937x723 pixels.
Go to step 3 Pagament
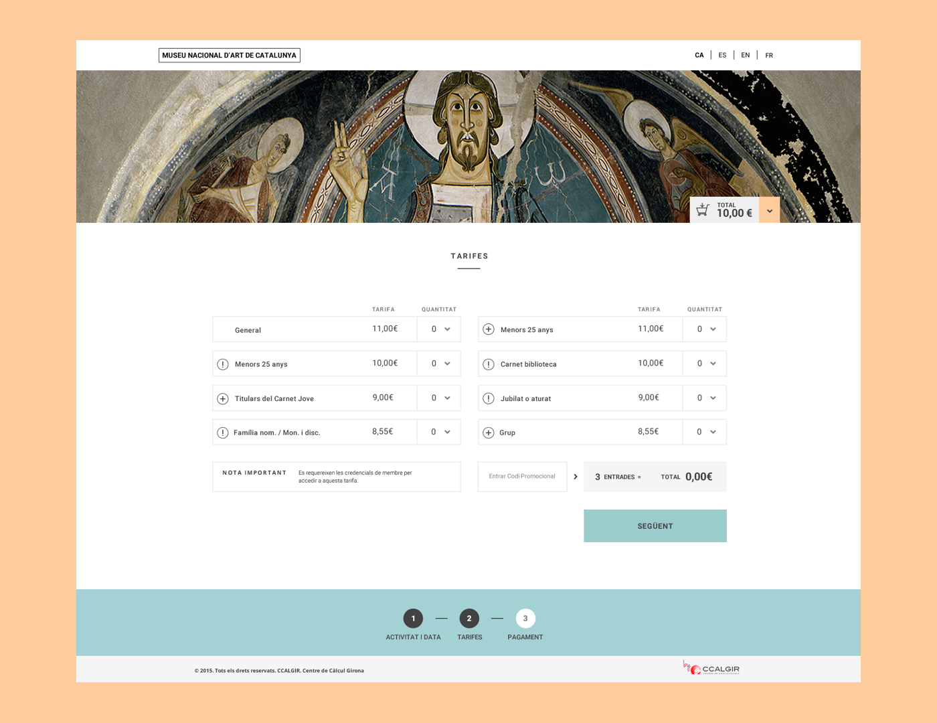pos(525,619)
